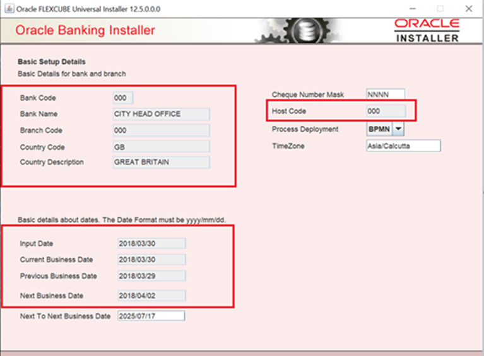Viewport: 484px width, 356px height.
Task: Click the TimeZone label
Action: tap(288, 146)
